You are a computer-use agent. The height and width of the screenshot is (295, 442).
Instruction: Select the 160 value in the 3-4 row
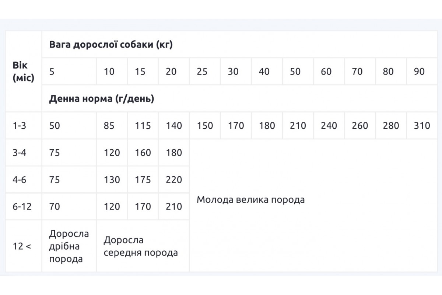tap(143, 153)
